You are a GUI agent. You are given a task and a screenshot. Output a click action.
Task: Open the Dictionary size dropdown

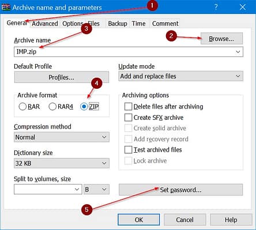(62, 163)
